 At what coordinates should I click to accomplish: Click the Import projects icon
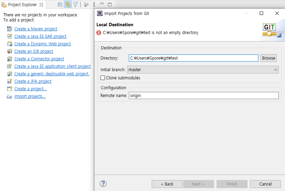[10, 96]
